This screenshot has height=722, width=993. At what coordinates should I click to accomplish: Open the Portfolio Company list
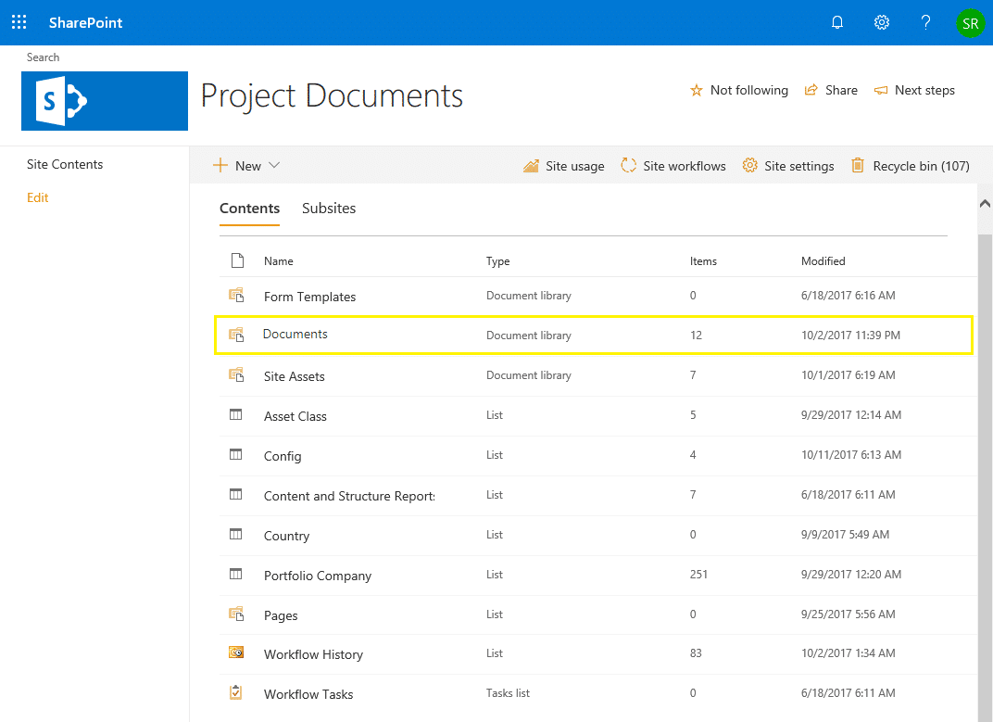coord(317,575)
